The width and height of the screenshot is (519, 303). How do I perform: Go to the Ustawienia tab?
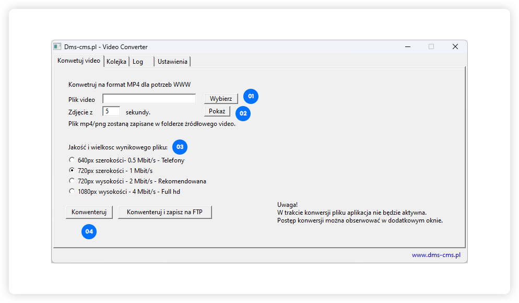(172, 62)
